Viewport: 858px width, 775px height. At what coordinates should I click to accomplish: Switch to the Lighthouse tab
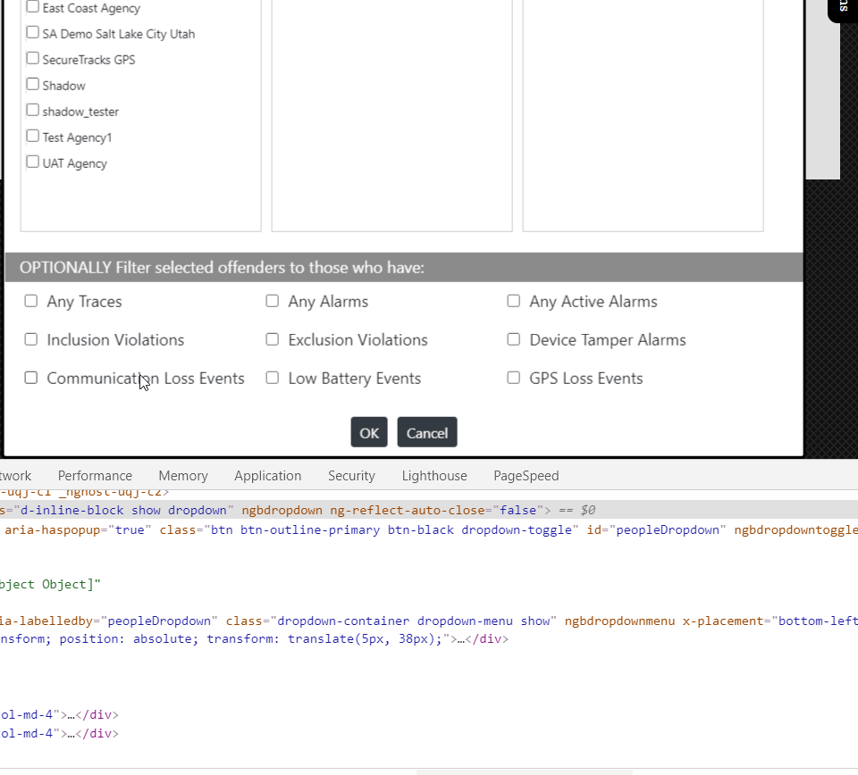(x=434, y=475)
